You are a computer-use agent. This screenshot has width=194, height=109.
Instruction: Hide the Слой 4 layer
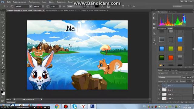tap(159, 90)
